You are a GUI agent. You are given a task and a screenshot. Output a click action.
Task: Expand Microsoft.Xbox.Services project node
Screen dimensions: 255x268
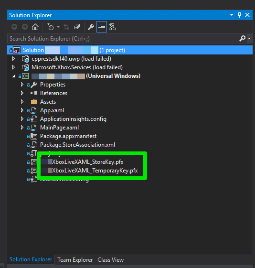click(x=13, y=67)
